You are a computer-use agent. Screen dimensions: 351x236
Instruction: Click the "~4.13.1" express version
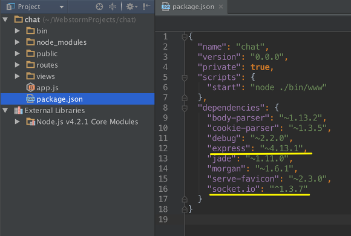(281, 148)
